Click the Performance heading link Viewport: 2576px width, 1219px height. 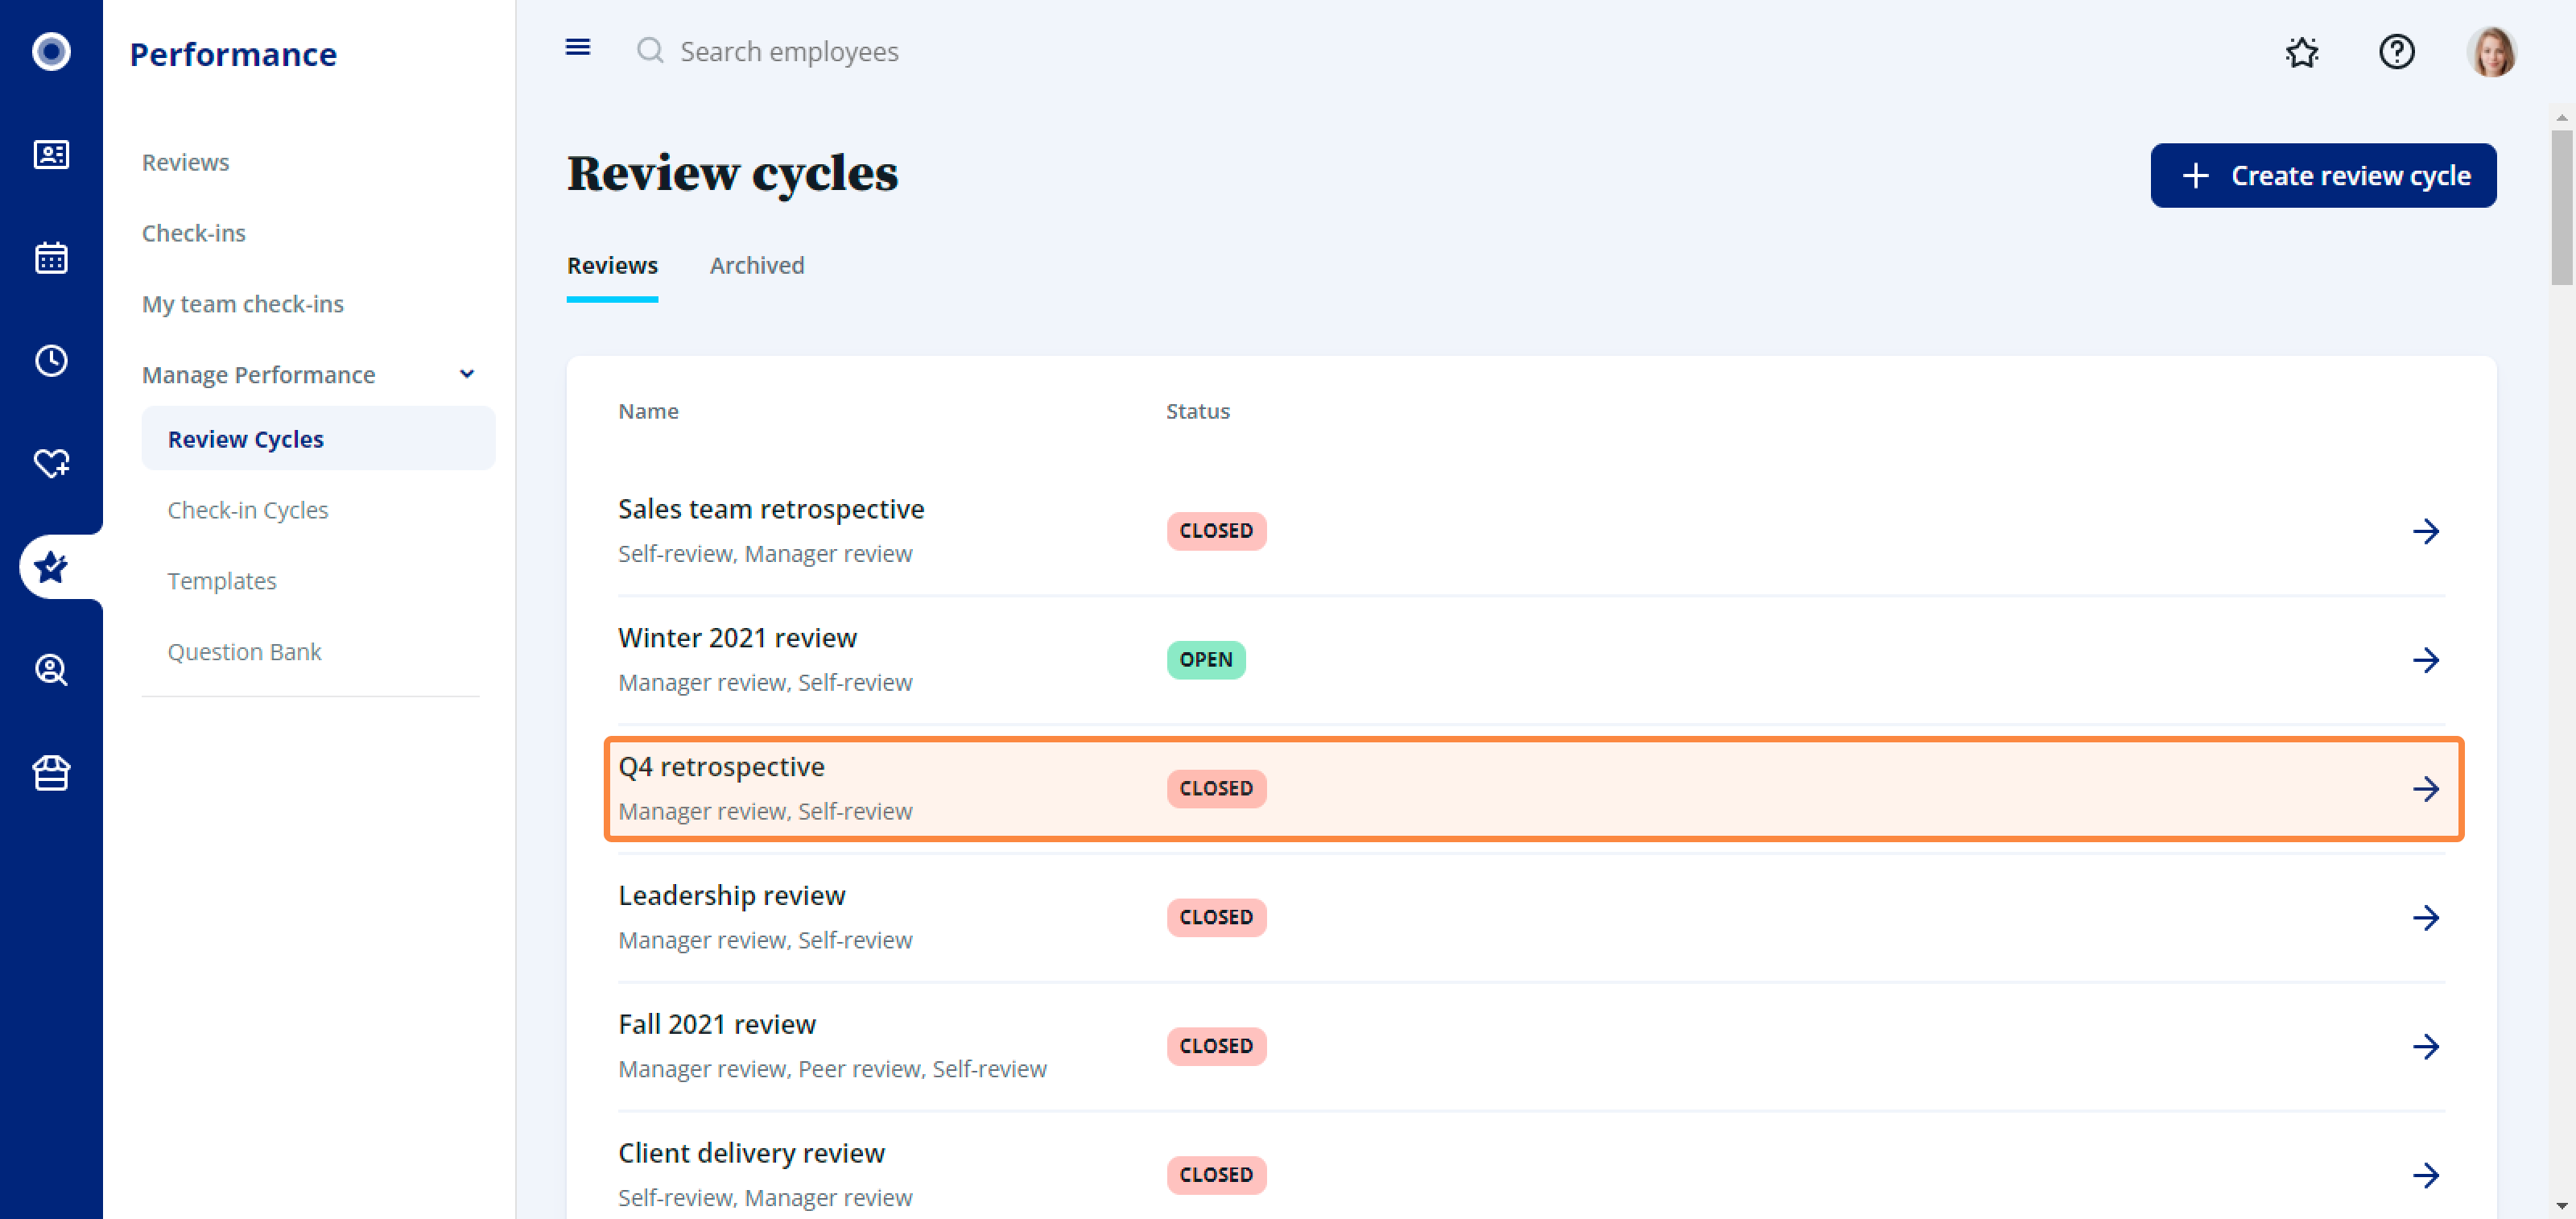pos(233,54)
